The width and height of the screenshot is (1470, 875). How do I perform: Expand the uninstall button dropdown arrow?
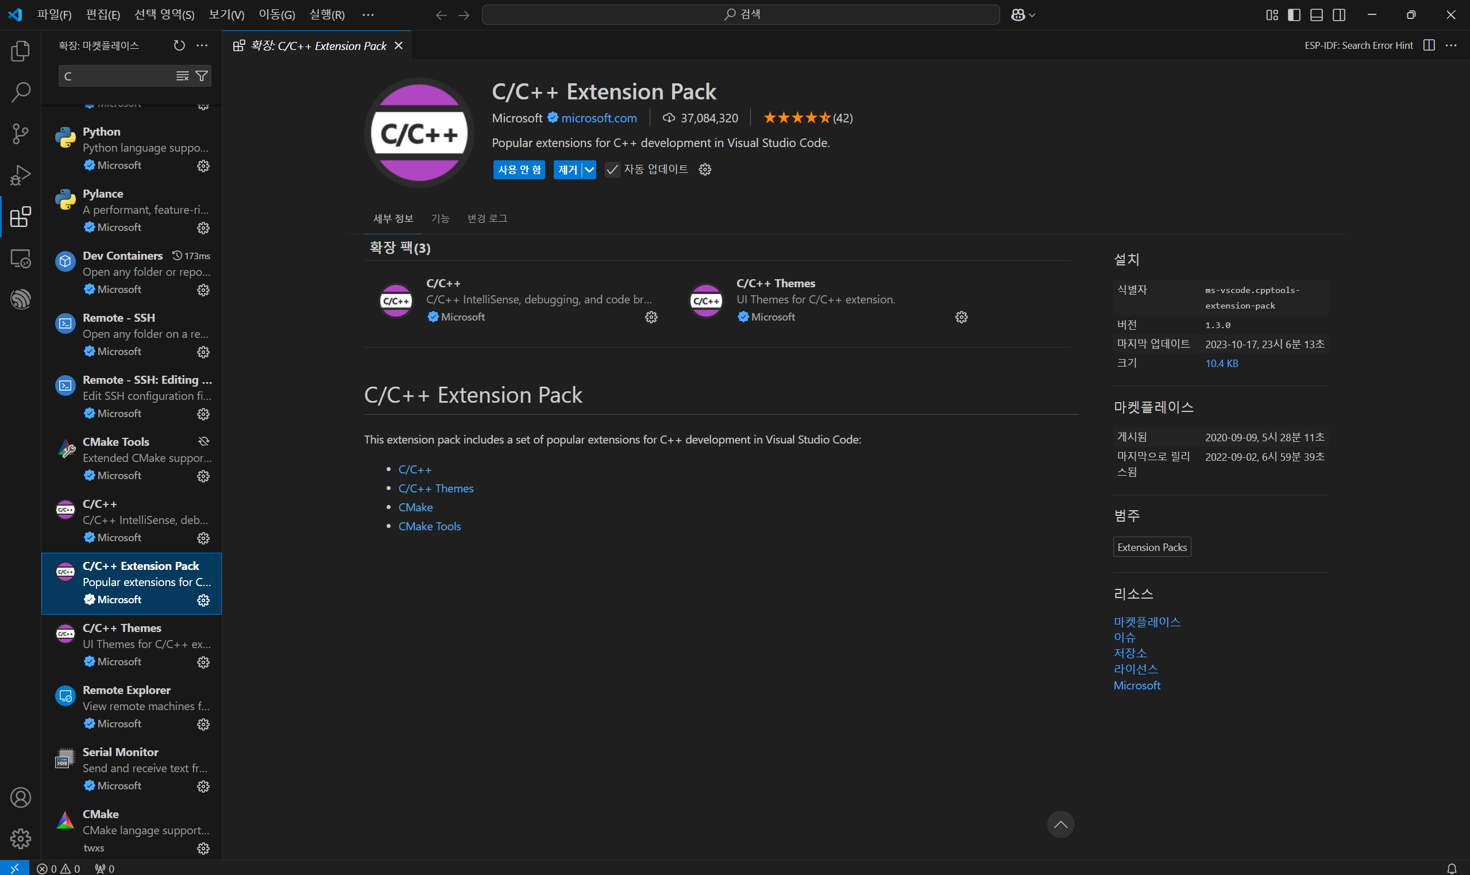(589, 170)
